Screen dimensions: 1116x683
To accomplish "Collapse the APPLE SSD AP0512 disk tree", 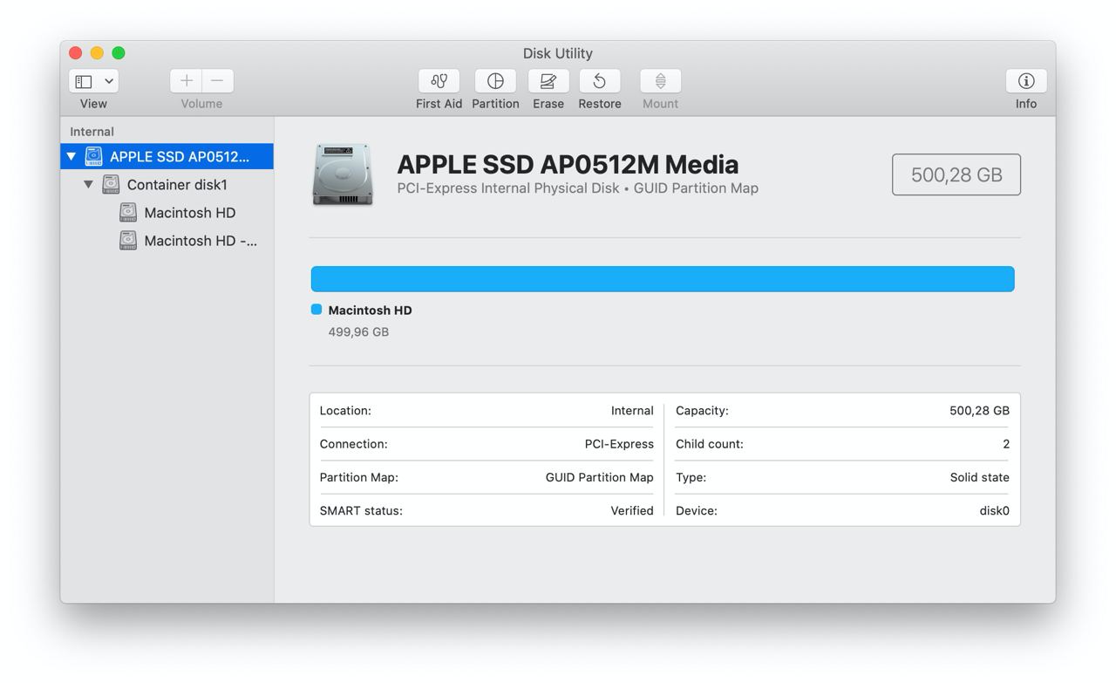I will [x=71, y=157].
